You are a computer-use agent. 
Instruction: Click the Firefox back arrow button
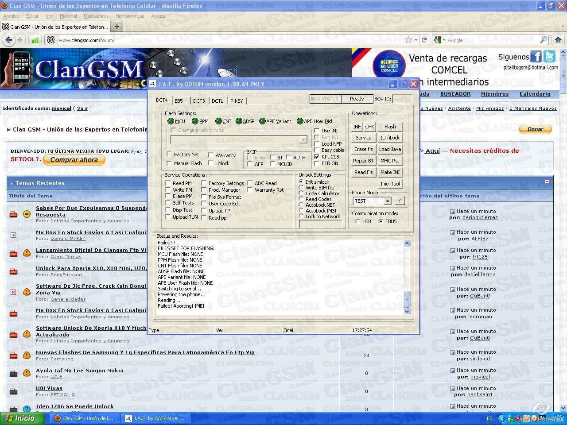tap(9, 40)
